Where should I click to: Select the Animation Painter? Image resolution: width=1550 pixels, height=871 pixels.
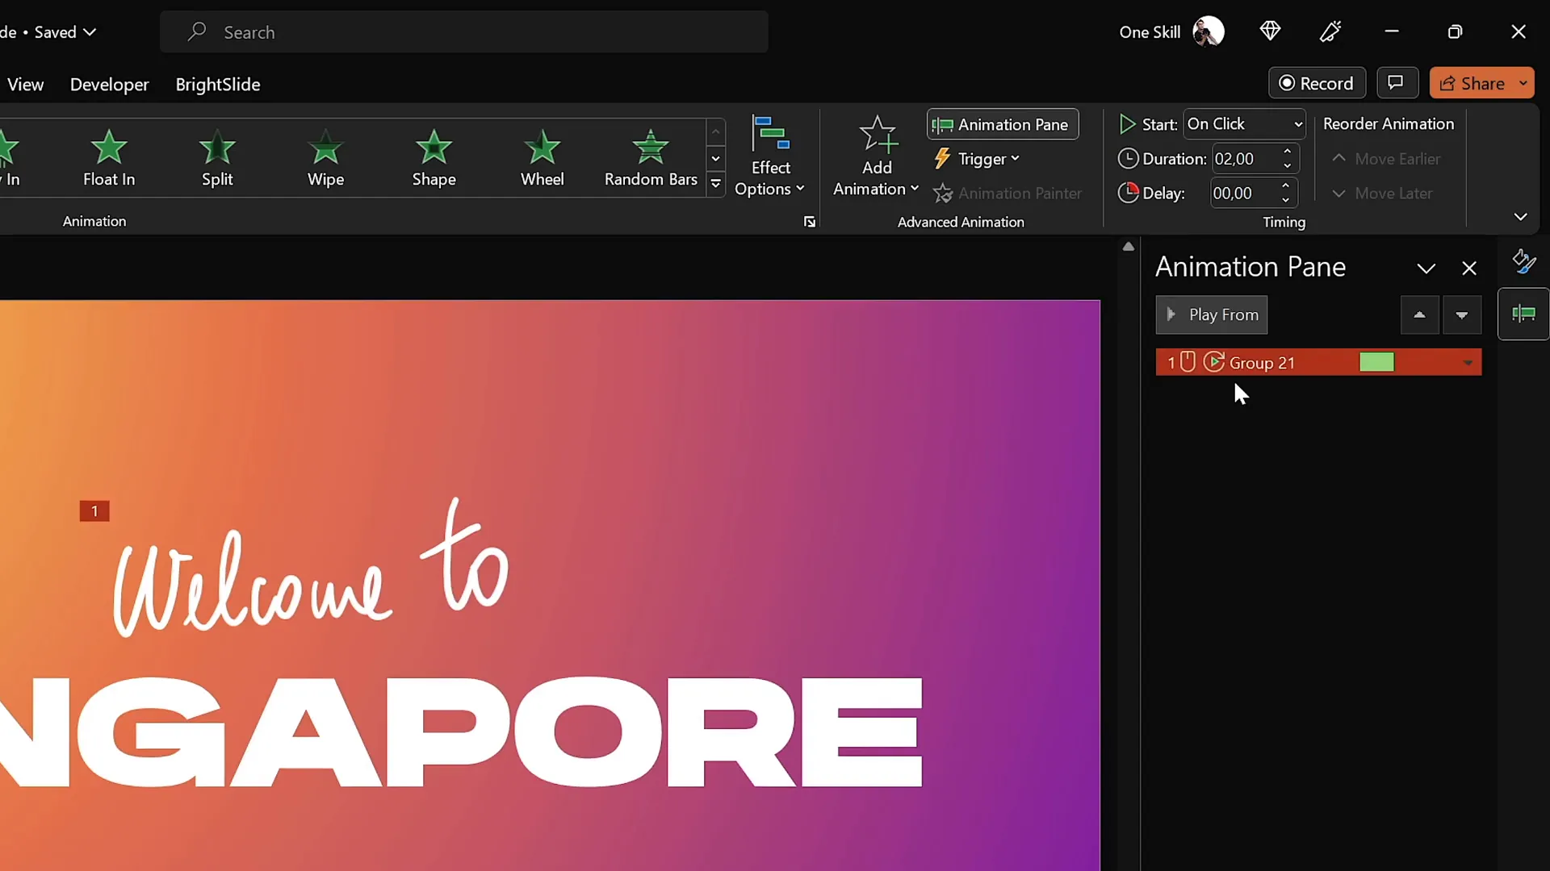pos(1008,194)
